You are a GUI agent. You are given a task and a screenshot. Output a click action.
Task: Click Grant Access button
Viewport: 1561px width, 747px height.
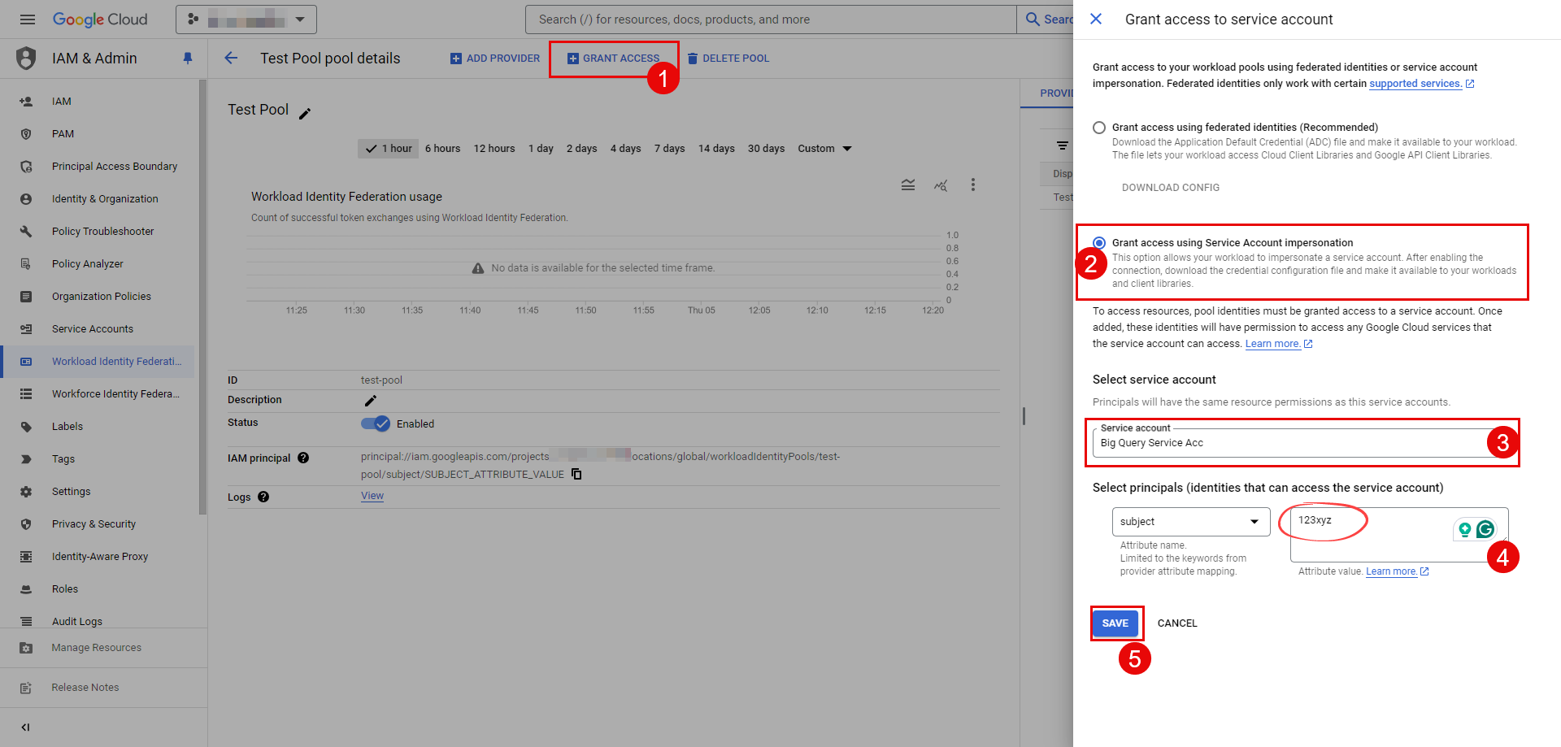pos(613,59)
